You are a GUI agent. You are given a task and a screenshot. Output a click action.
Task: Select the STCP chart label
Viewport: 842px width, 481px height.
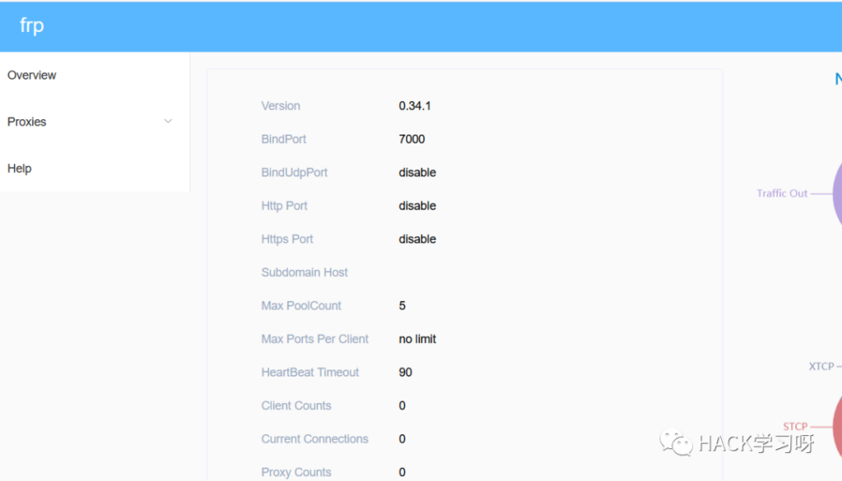point(795,427)
